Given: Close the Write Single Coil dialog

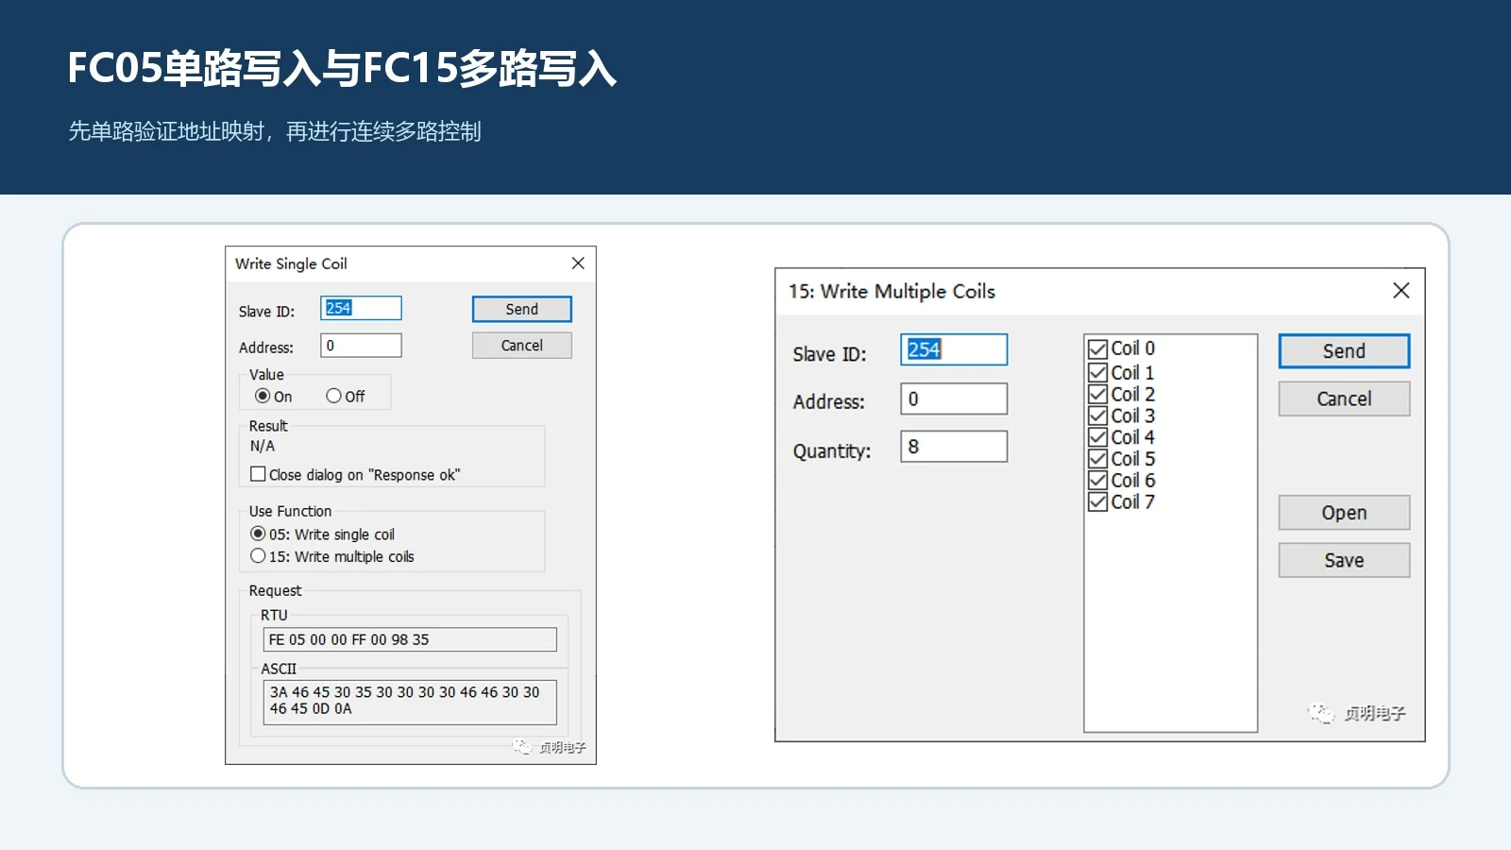Looking at the screenshot, I should pos(578,263).
